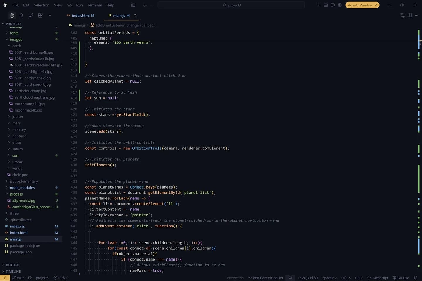
Task: Go back with the navigation arrow
Action: point(145,5)
